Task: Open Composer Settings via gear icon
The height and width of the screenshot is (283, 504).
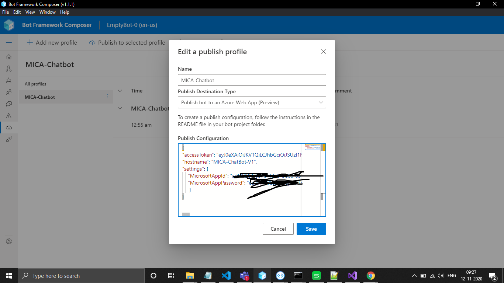Action: (9, 241)
